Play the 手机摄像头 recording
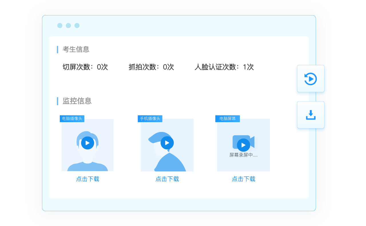 (x=167, y=143)
